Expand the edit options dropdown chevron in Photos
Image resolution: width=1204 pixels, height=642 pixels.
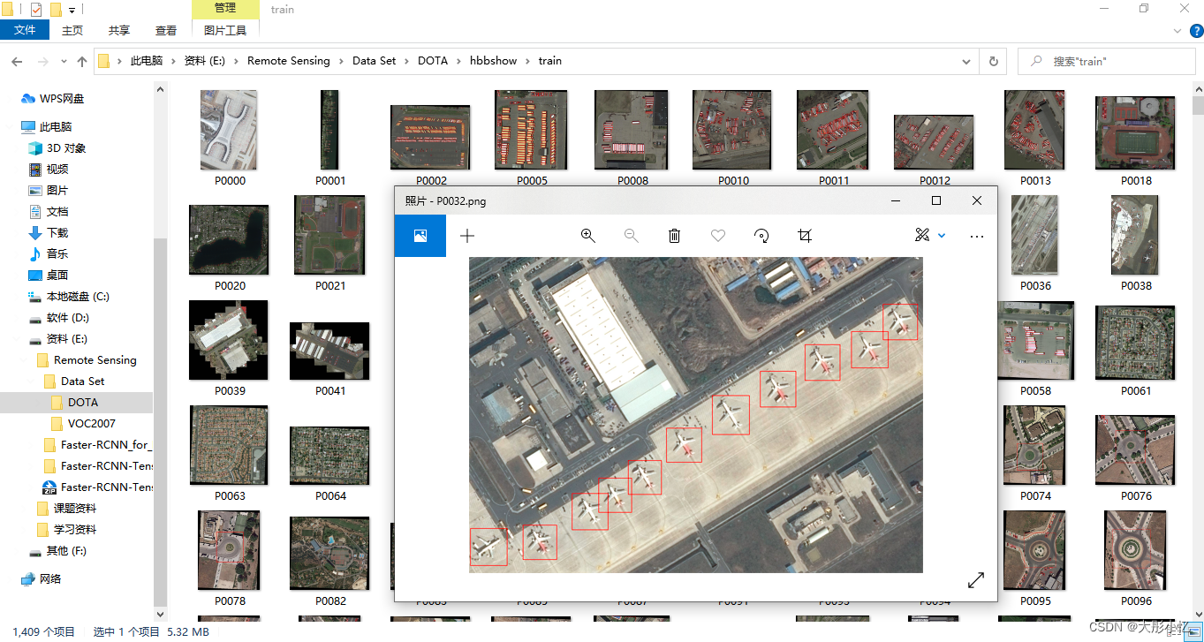tap(942, 236)
